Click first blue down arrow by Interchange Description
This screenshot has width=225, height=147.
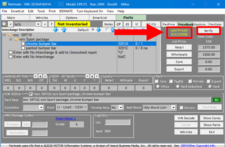pyautogui.click(x=55, y=30)
